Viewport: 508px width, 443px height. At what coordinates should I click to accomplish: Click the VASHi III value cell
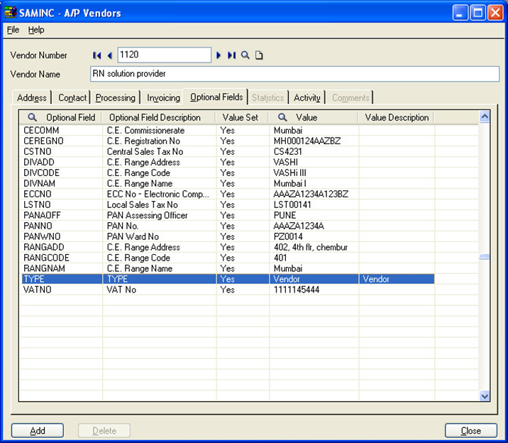coord(314,173)
